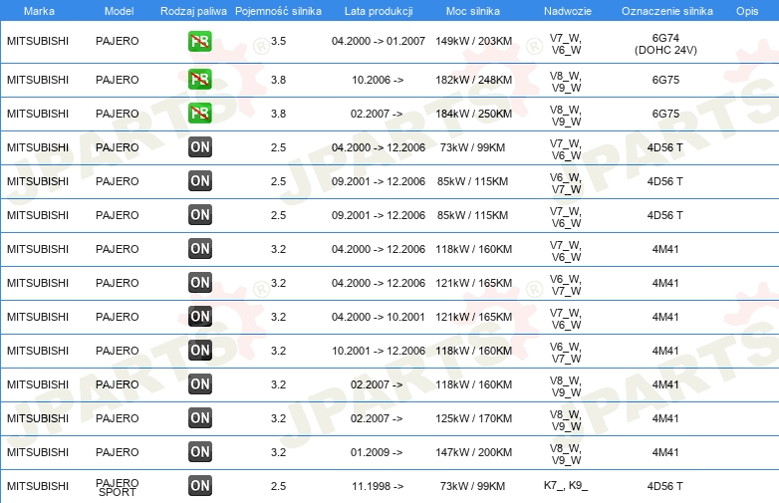Click date 02.2007 -> in the 125kW row

pyautogui.click(x=377, y=418)
